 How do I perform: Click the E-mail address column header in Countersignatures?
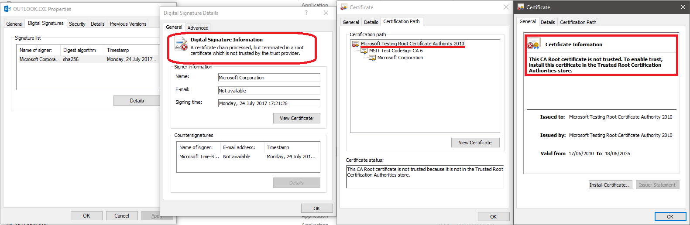242,147
